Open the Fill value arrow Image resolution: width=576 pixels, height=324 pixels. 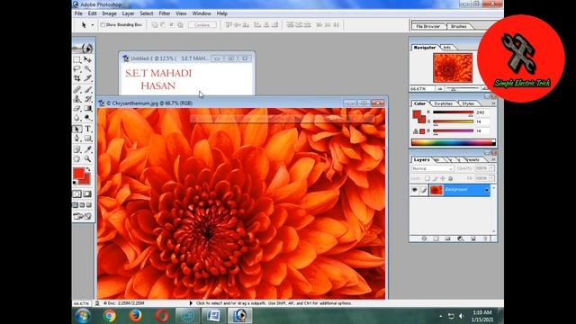491,178
